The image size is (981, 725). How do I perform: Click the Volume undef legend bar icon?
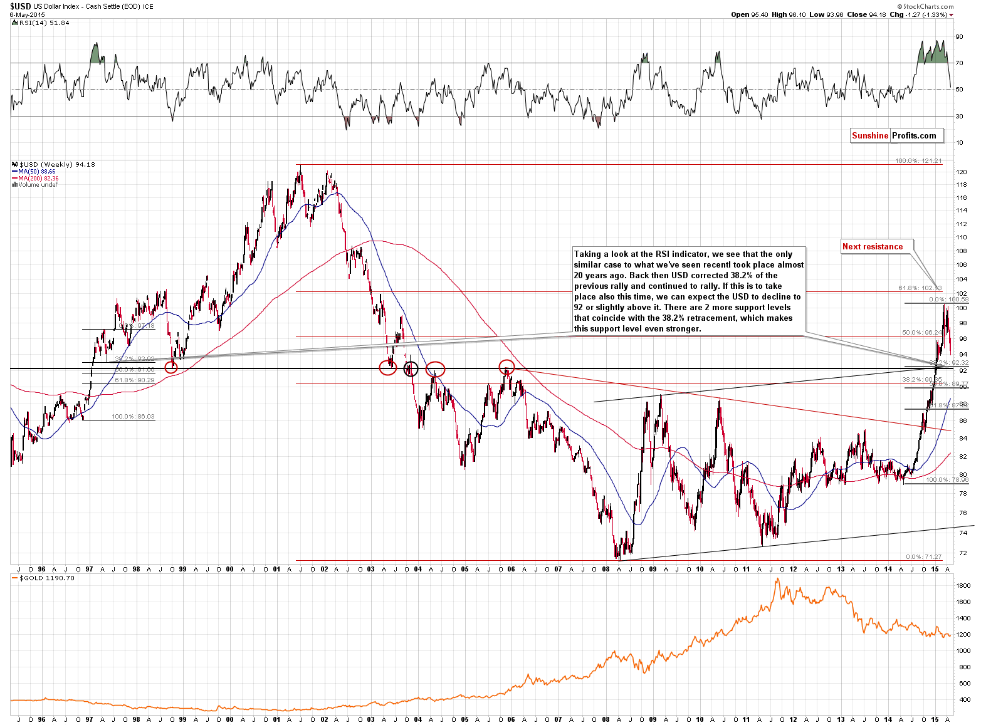click(x=14, y=185)
